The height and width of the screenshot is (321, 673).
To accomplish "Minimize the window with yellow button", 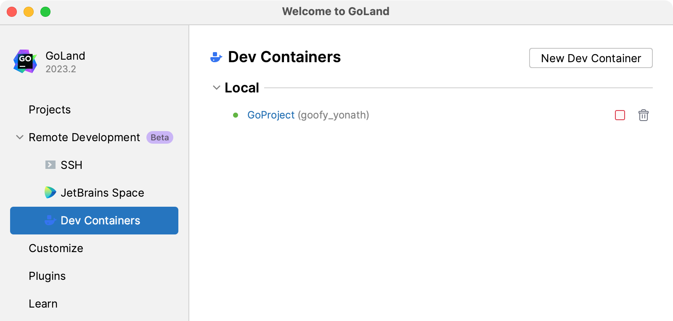I will (29, 12).
